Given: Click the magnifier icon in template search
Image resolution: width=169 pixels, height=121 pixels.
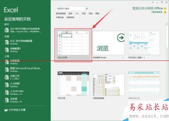Looking at the screenshot, I should pos(87,8).
